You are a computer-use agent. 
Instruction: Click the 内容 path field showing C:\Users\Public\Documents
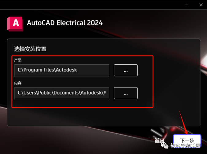pos(62,93)
